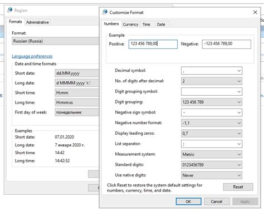Open the Format Russian (Russia) combo box
The width and height of the screenshot is (264, 211).
55,41
